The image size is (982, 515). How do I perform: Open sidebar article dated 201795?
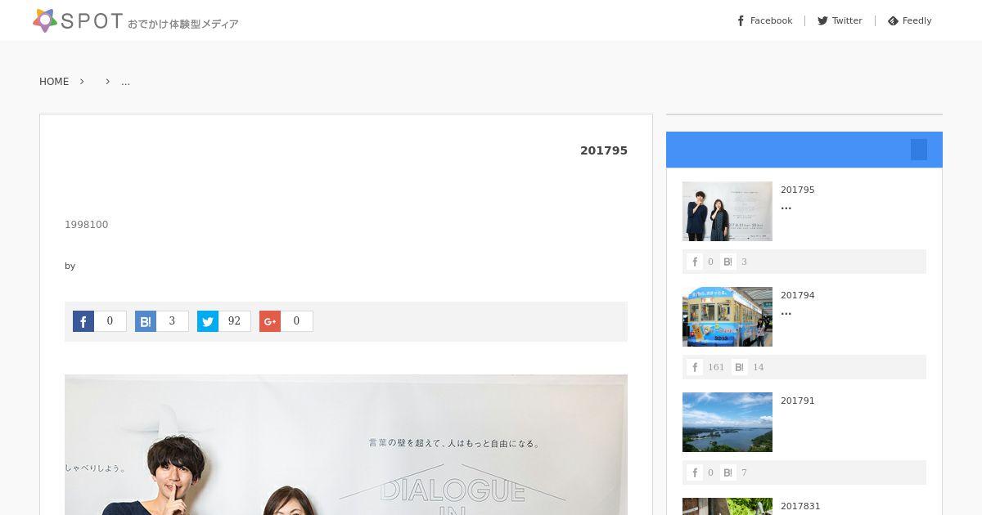coord(797,190)
